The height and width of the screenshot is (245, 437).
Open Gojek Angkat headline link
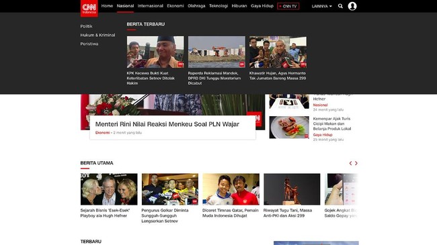[341, 213]
